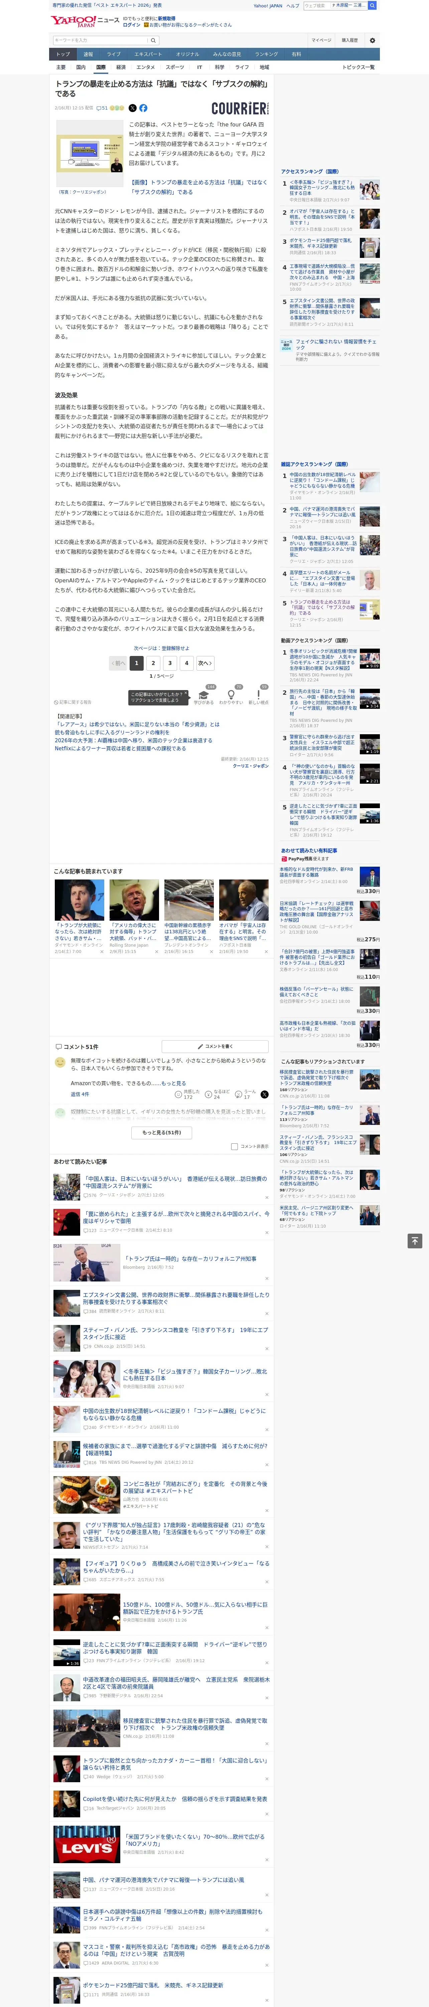Open settings via the gear icon
The width and height of the screenshot is (429, 2007).
[x=372, y=40]
